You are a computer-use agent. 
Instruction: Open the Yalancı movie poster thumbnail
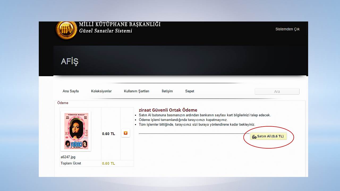[x=76, y=131]
